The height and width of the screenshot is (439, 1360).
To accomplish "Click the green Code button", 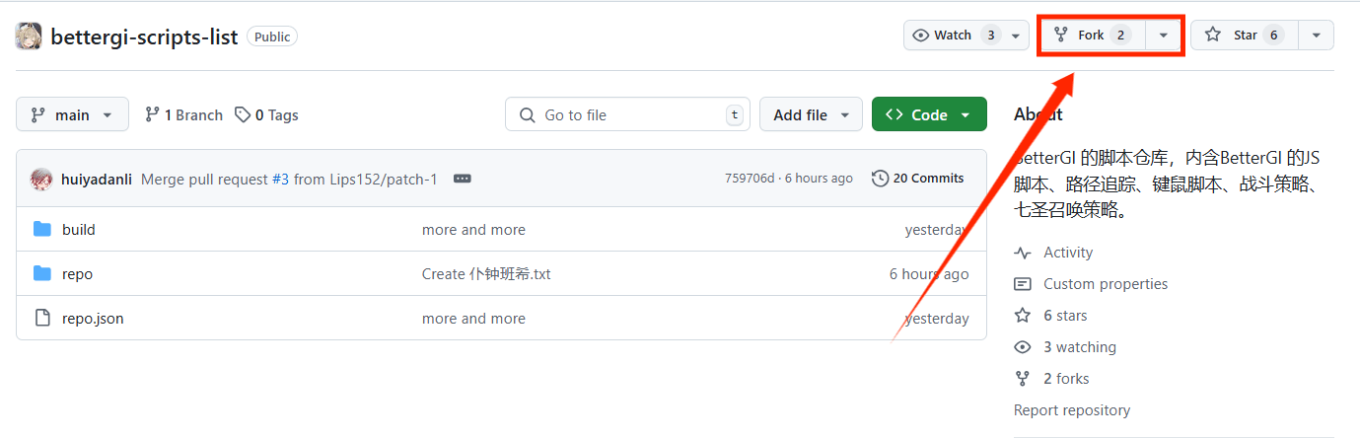I will (x=928, y=115).
